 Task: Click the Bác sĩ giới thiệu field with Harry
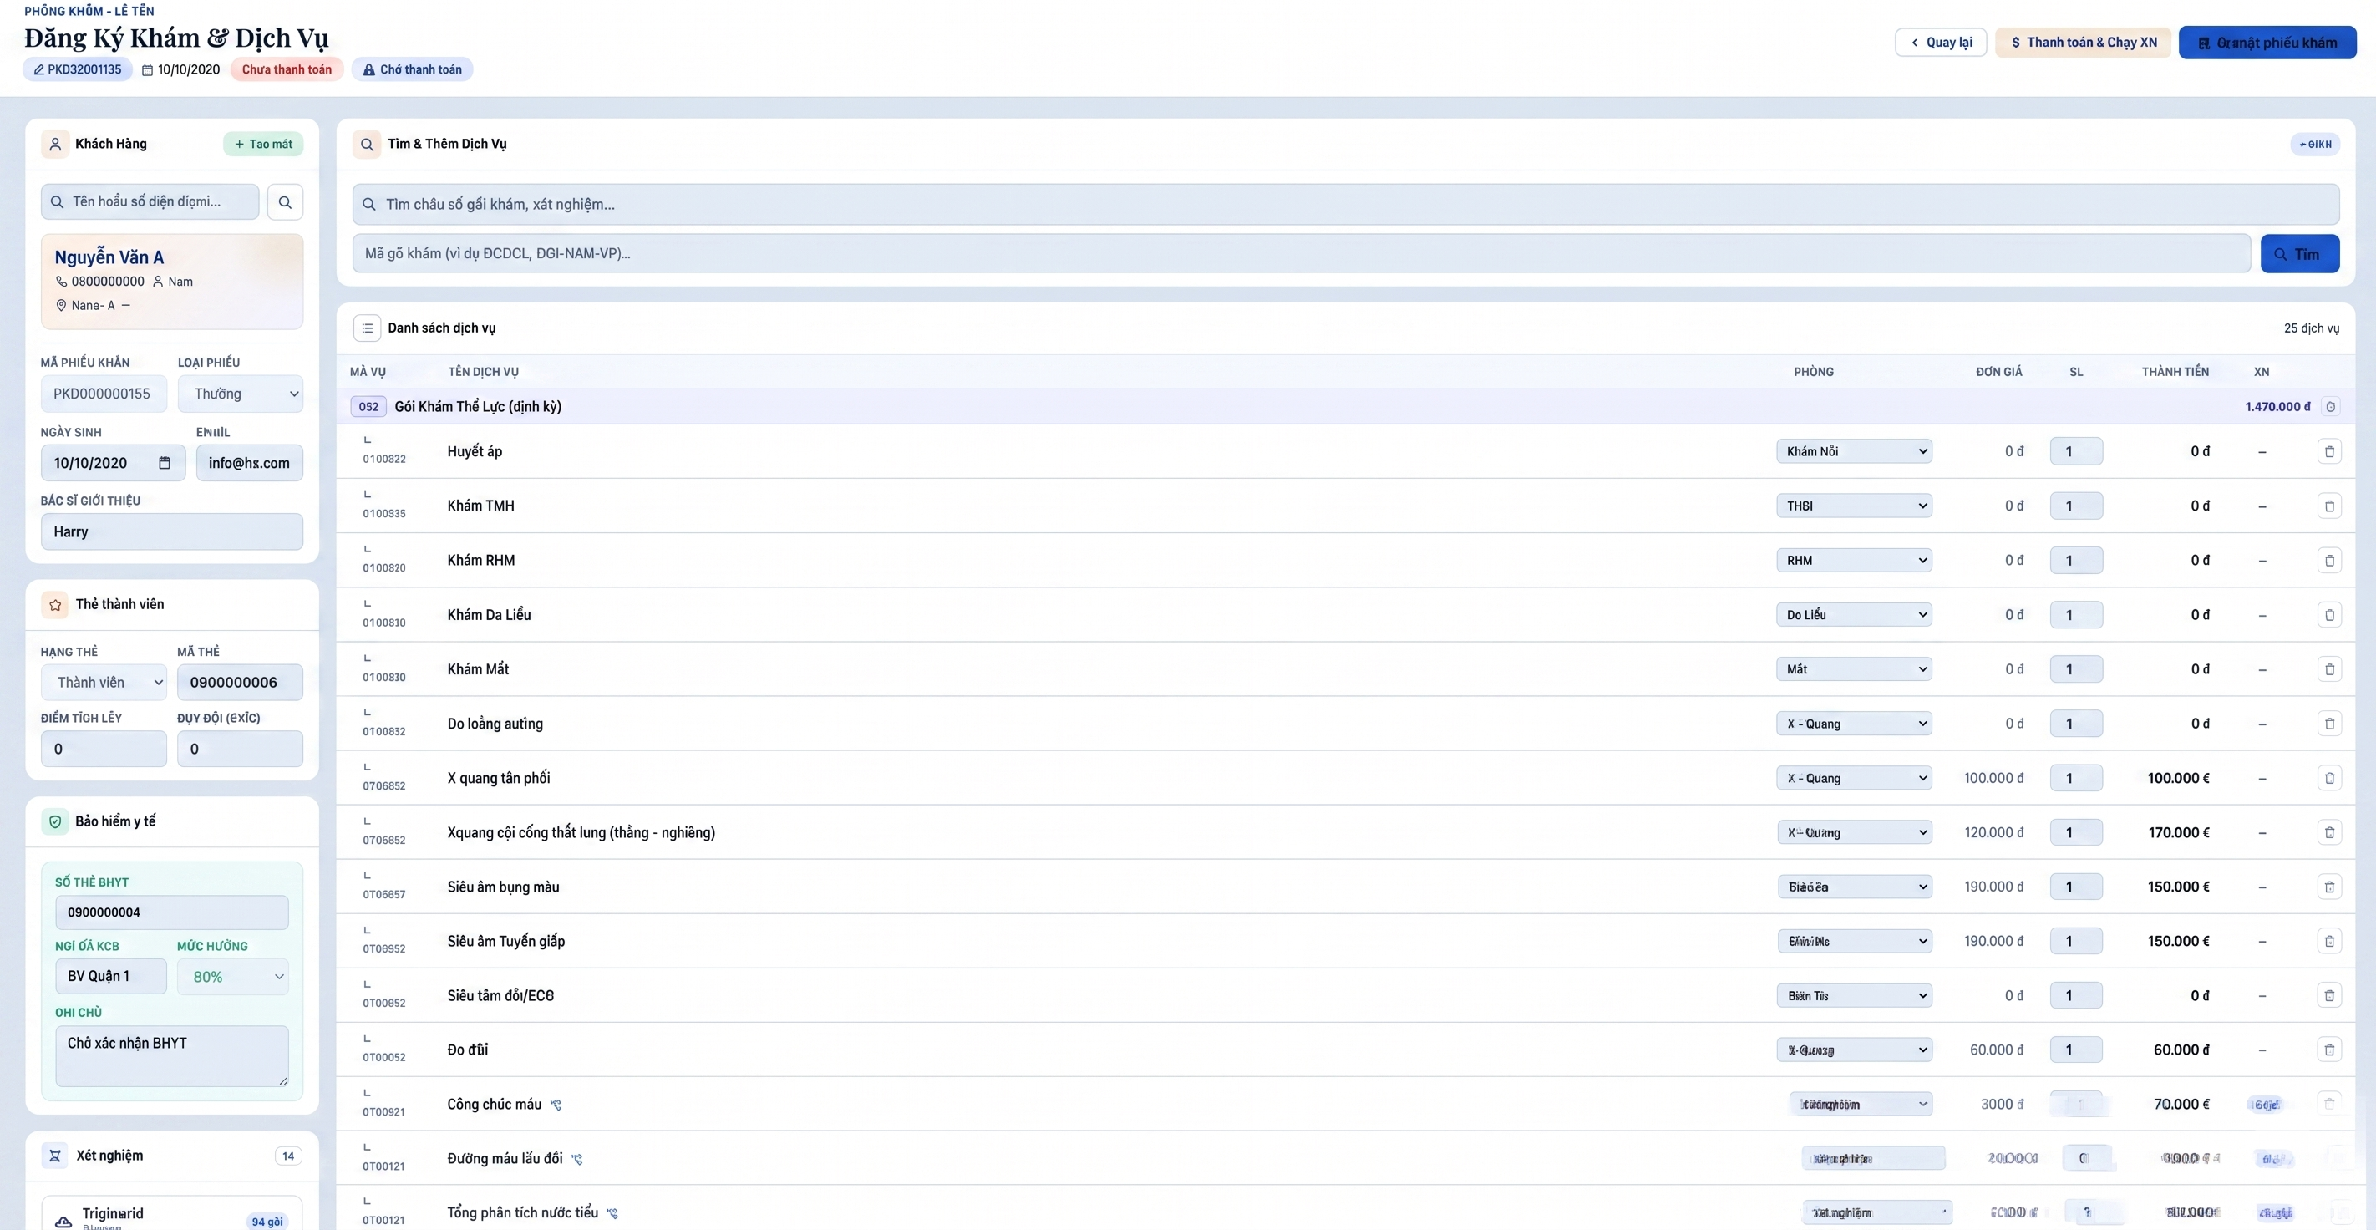click(171, 531)
